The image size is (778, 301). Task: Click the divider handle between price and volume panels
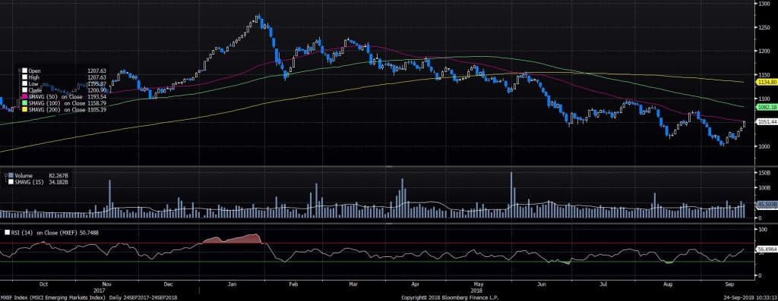coord(388,167)
